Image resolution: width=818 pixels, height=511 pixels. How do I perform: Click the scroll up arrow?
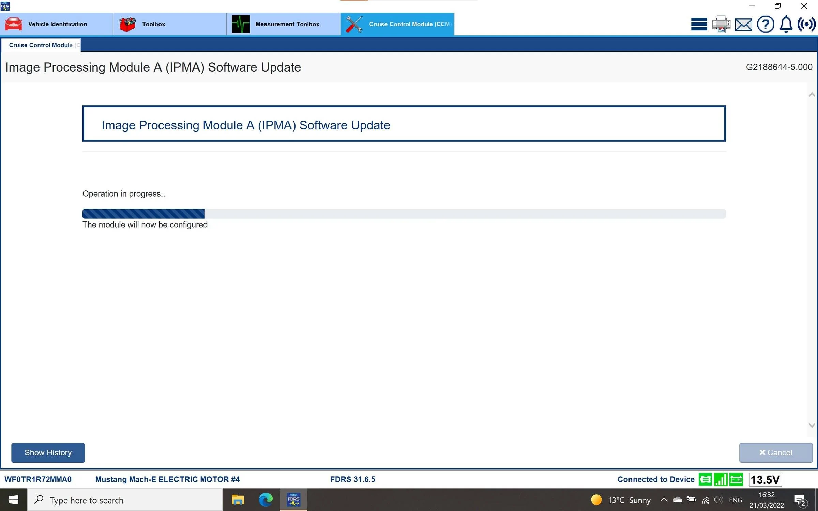point(812,95)
